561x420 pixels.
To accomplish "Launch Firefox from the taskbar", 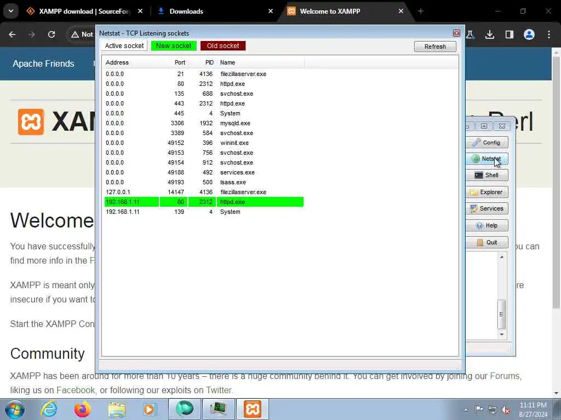I will point(83,409).
